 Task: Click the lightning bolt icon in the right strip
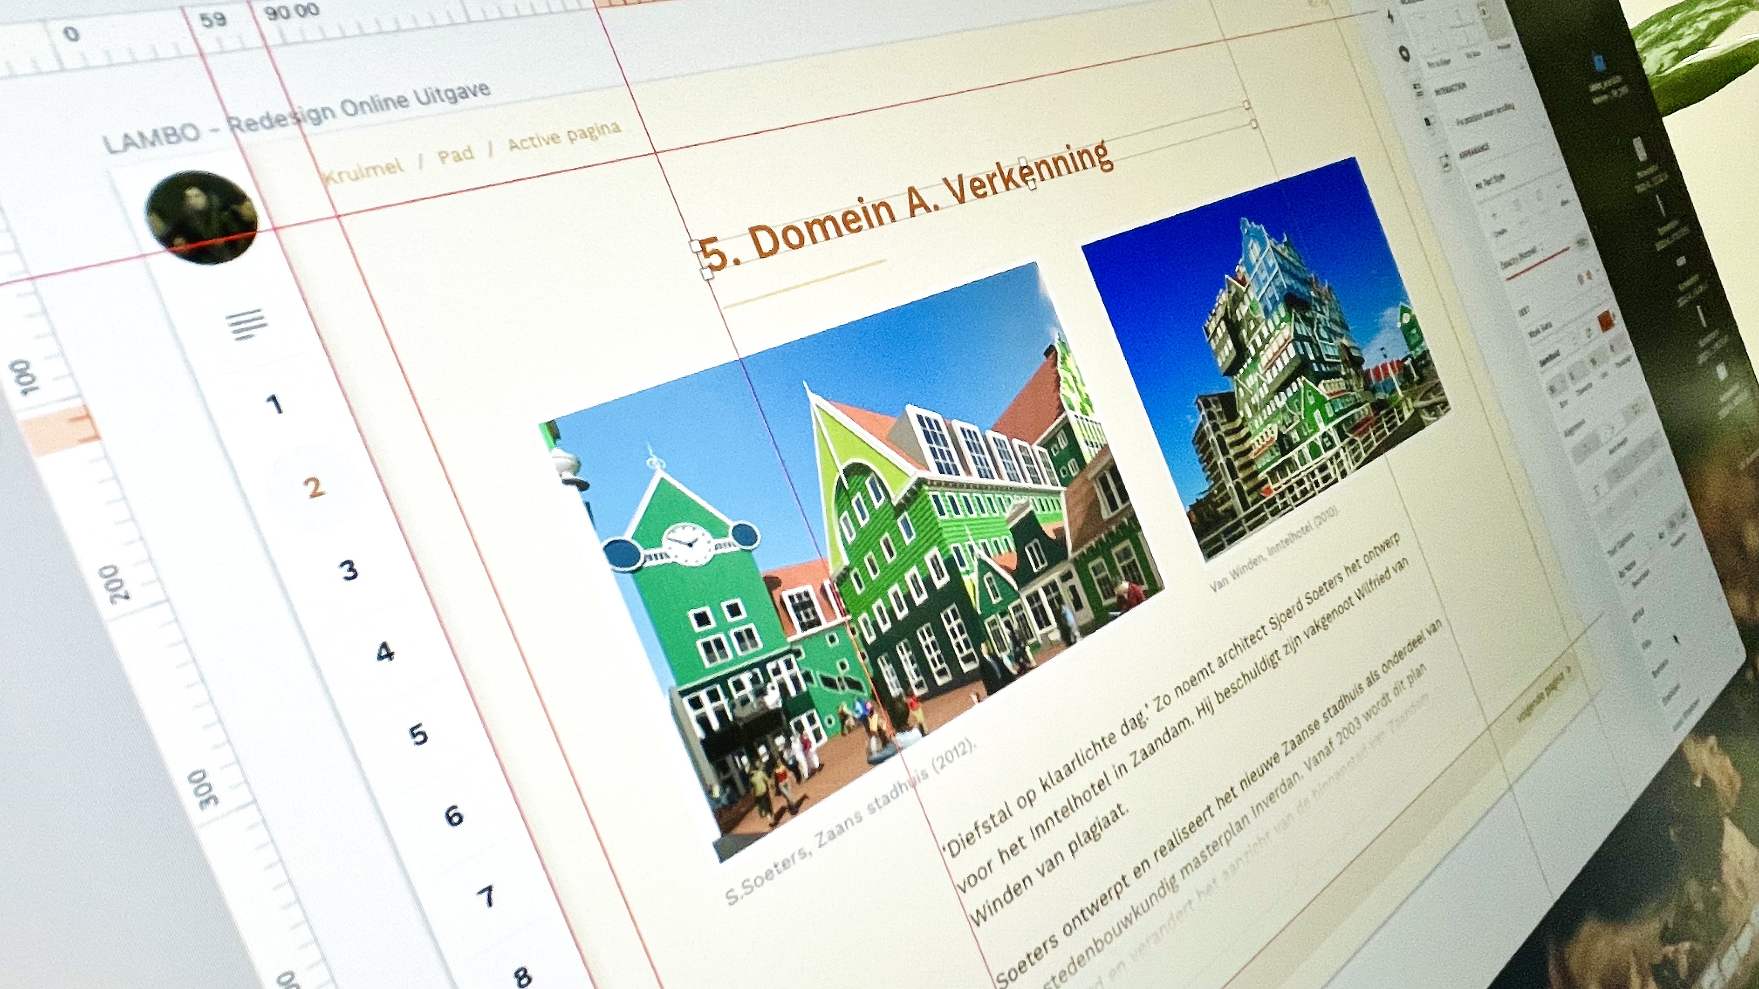point(1391,17)
